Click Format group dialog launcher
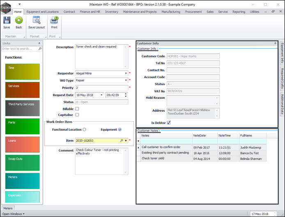The image size is (285, 217). click(46, 37)
